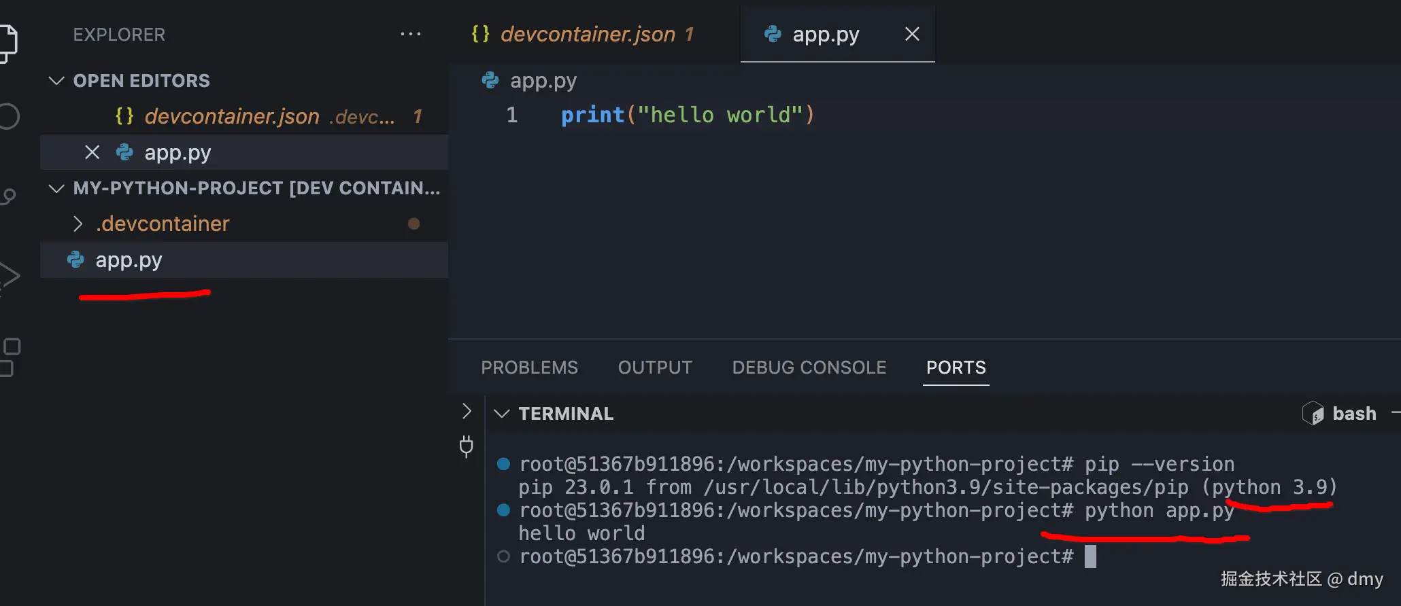Screen dimensions: 1401x606
Task: Open Run and Debug view
Action: 8,276
